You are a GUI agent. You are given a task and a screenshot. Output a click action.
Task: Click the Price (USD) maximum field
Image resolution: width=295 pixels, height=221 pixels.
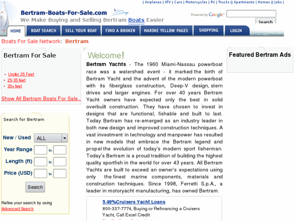pyautogui.click(x=60, y=174)
